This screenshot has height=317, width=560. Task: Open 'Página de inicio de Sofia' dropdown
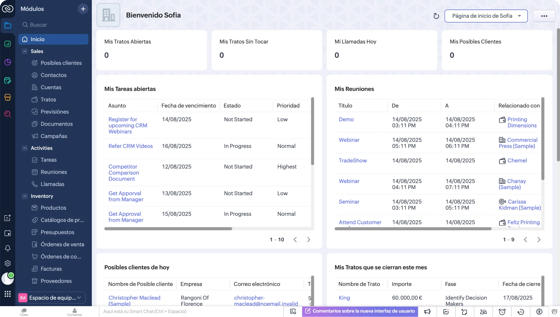486,16
